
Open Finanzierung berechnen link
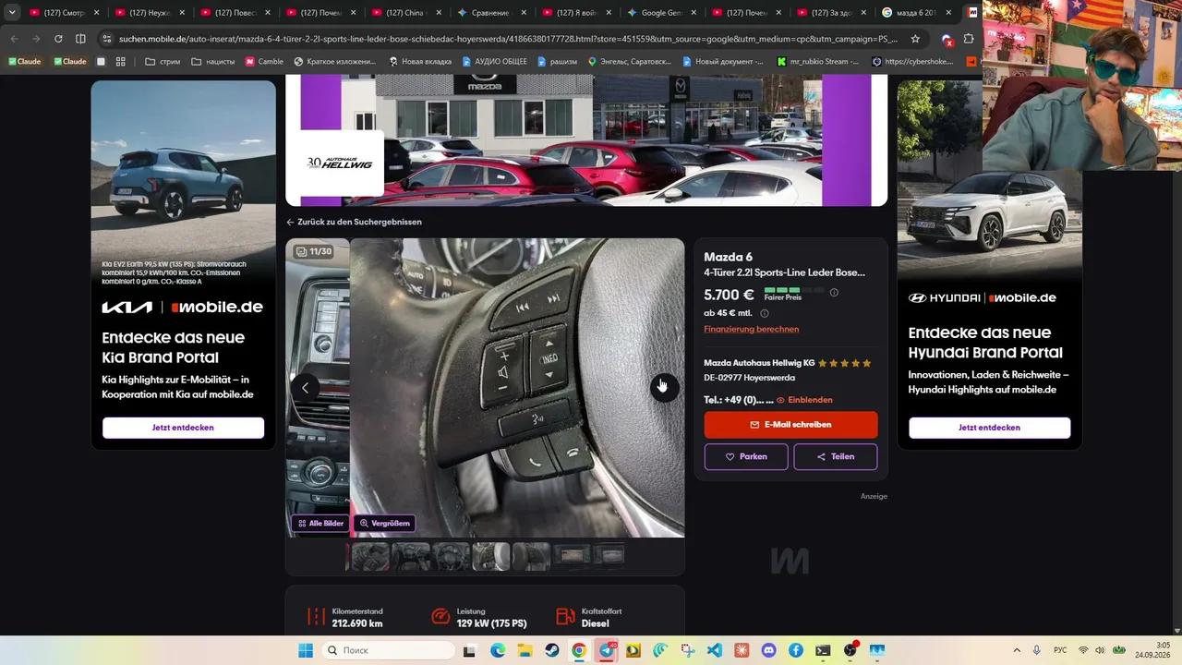tap(751, 329)
